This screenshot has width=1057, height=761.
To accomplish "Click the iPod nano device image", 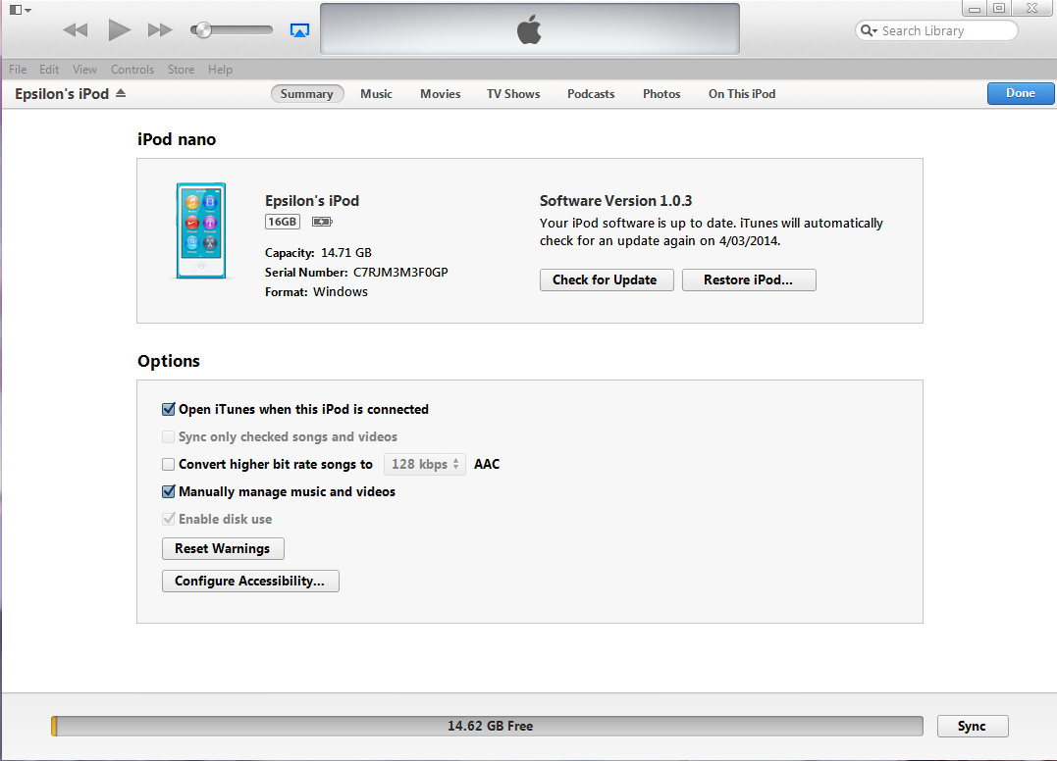I will click(201, 230).
